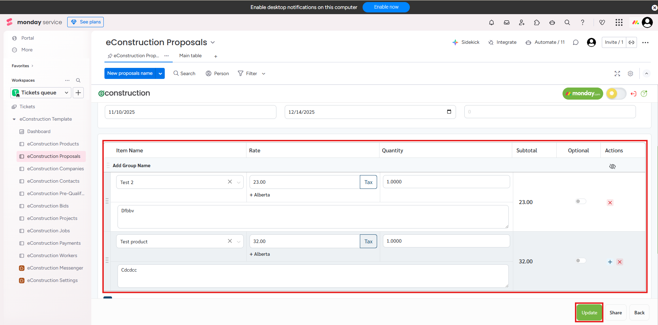Open board settings gear icon
The image size is (658, 325).
630,73
